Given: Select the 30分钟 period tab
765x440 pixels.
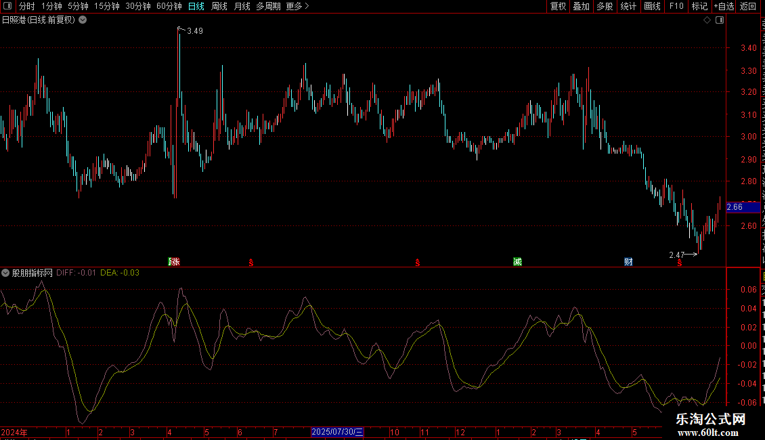Looking at the screenshot, I should click(138, 6).
